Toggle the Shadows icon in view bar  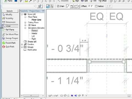pyautogui.click(x=68, y=95)
